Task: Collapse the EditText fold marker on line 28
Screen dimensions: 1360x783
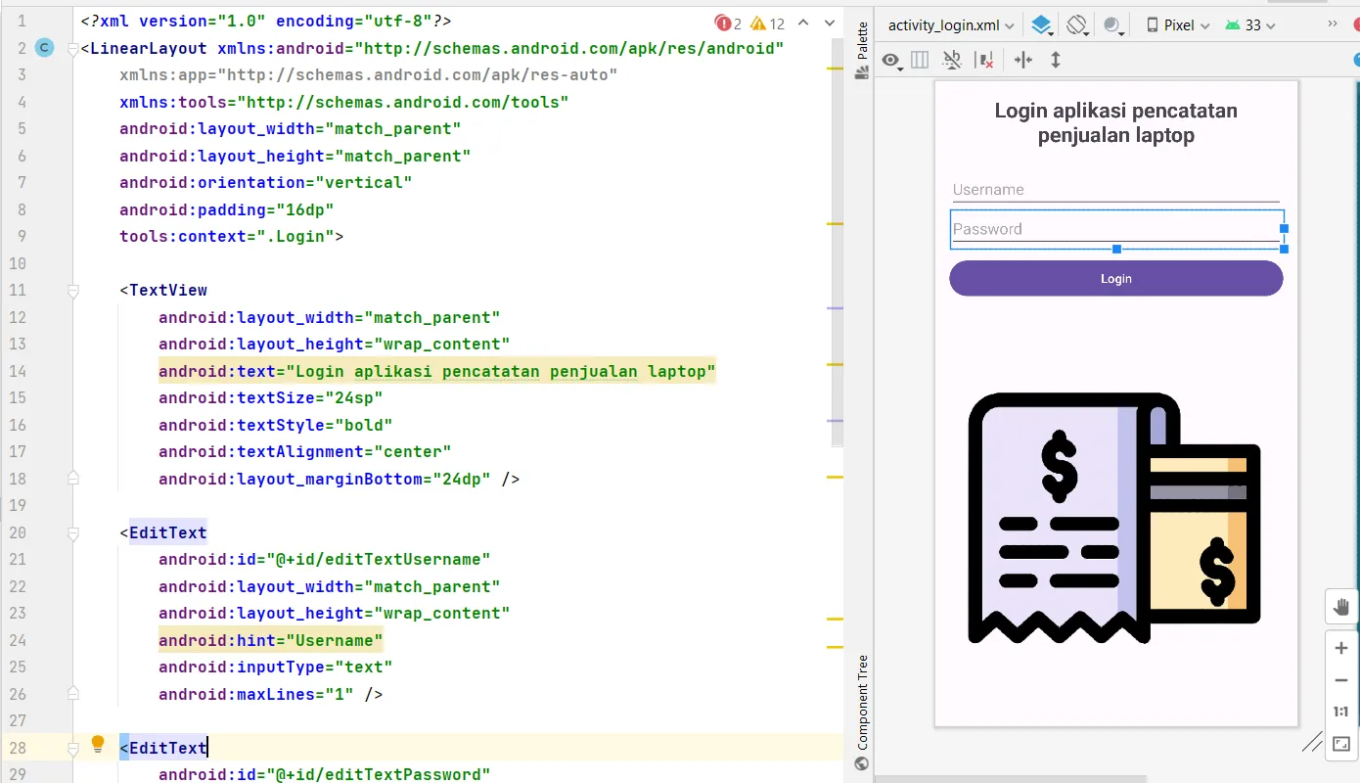Action: [72, 748]
